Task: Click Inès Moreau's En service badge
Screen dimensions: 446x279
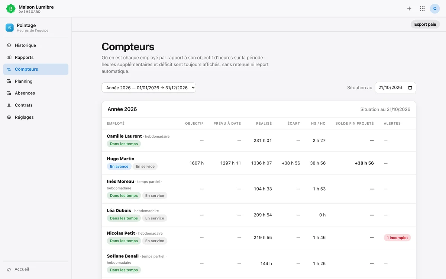Action: 155,196
